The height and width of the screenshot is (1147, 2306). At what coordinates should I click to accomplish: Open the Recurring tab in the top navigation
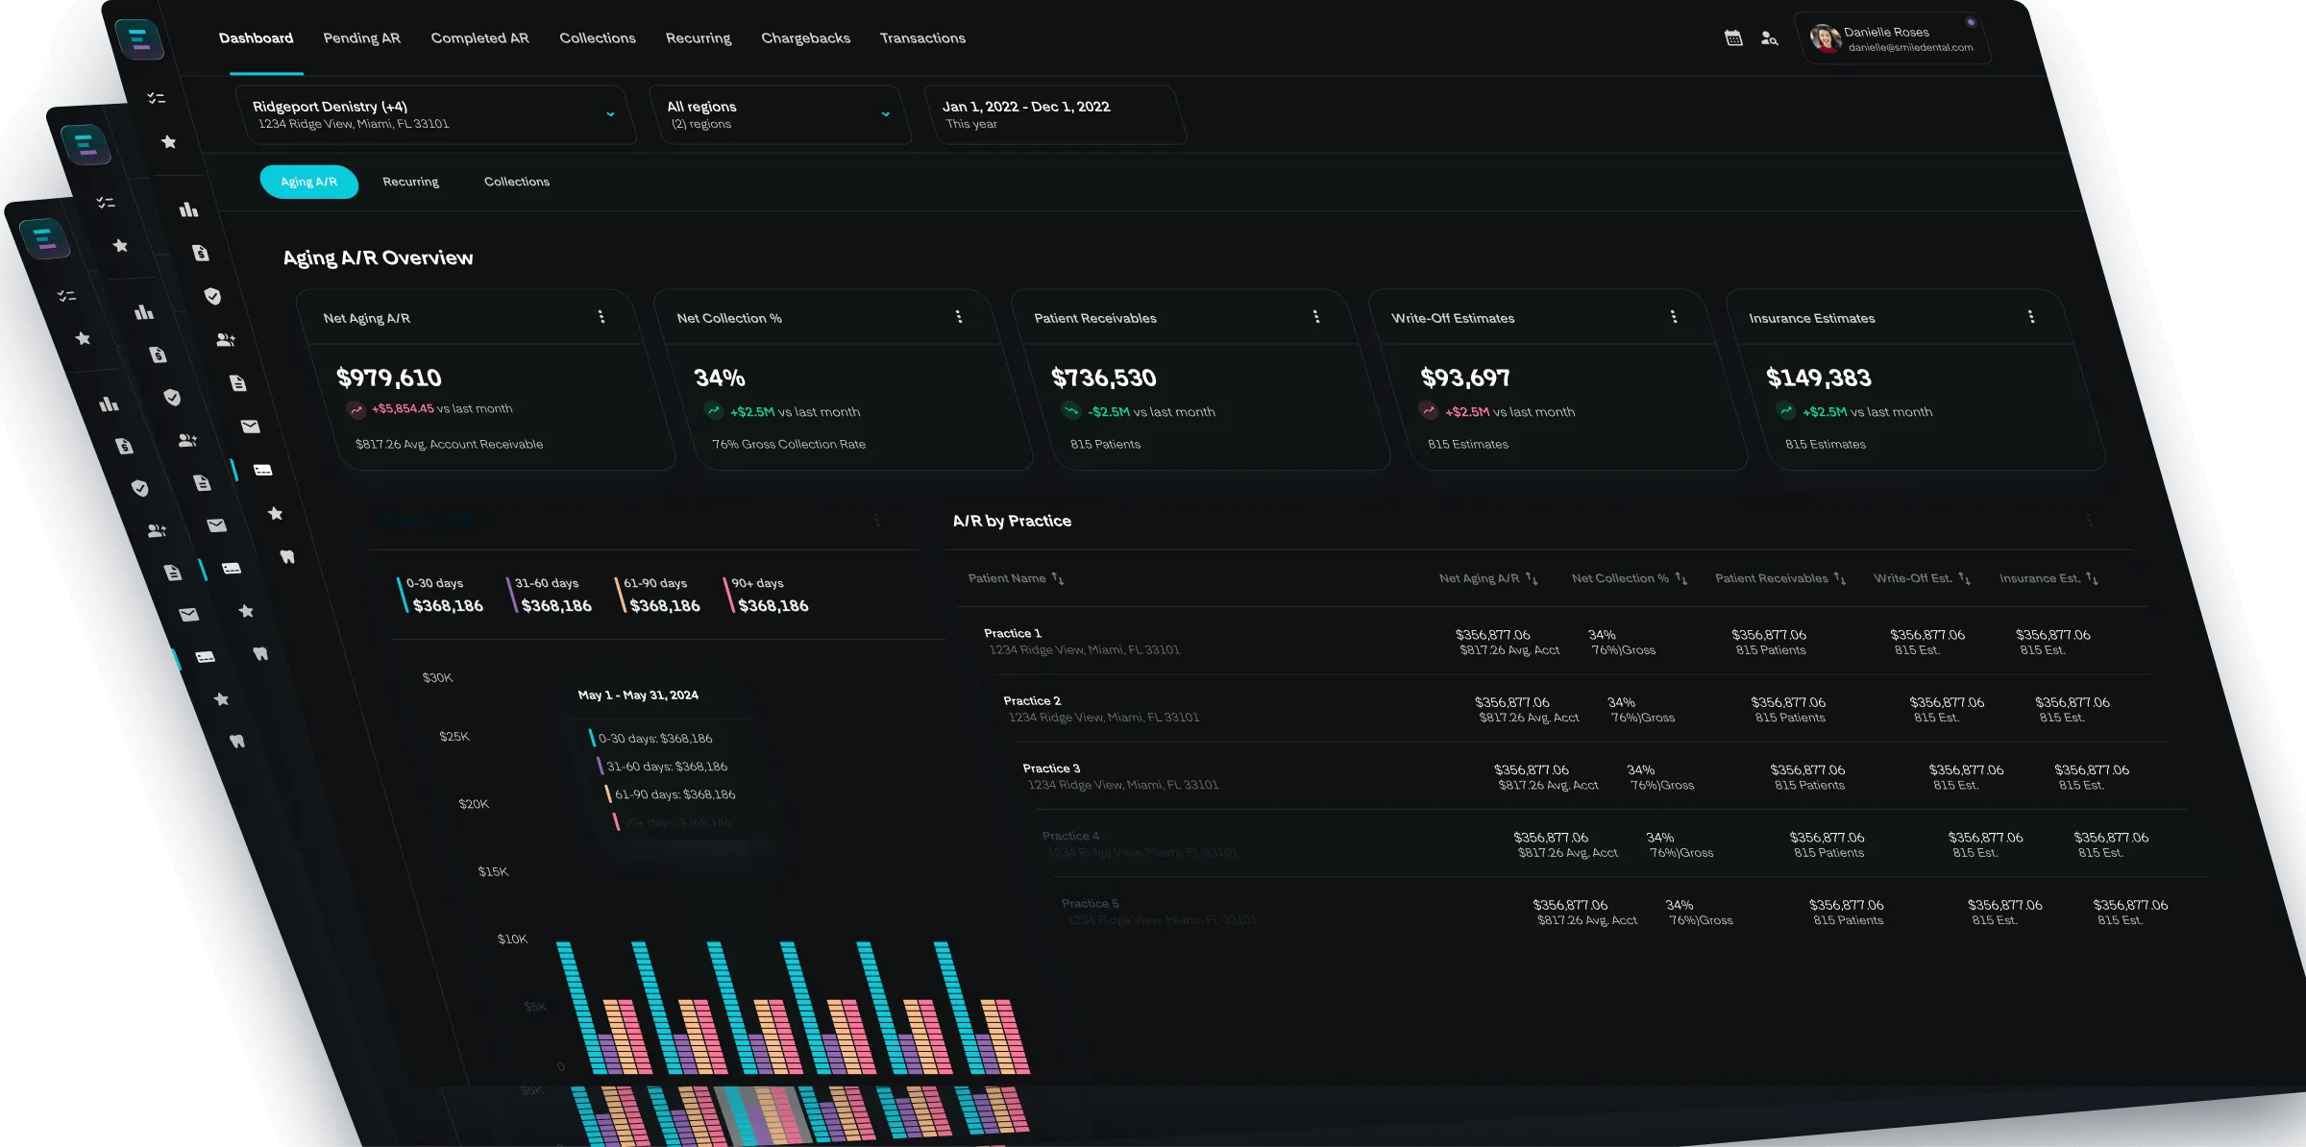699,38
